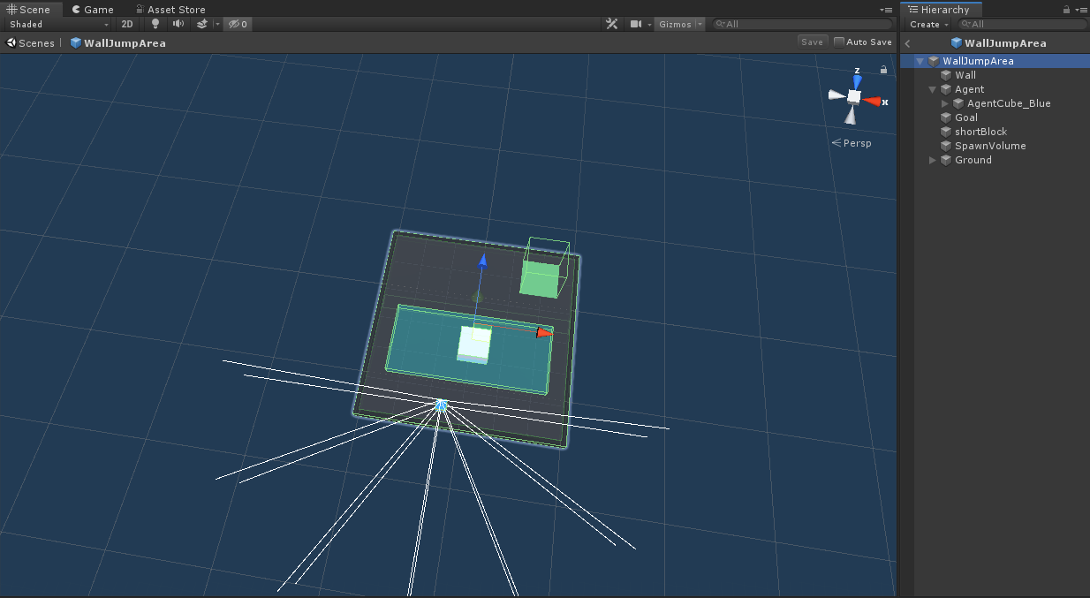This screenshot has width=1090, height=598.
Task: Click the Save prefab button
Action: click(812, 42)
